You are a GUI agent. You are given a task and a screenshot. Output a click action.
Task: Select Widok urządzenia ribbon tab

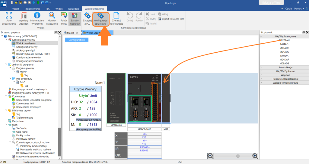[94, 9]
